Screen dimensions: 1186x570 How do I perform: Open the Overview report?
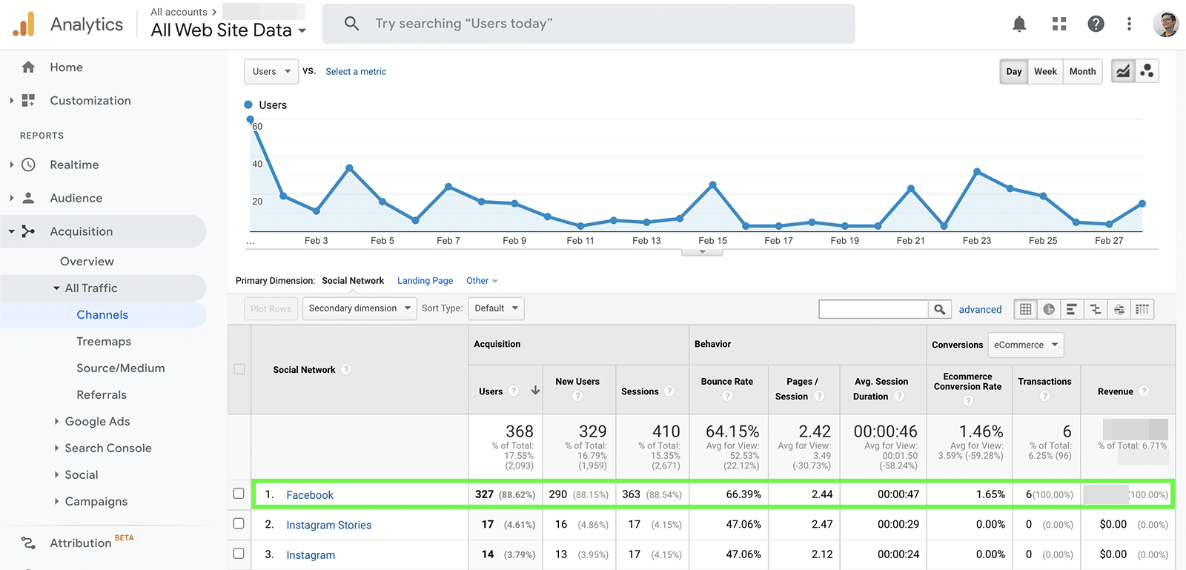pos(87,262)
